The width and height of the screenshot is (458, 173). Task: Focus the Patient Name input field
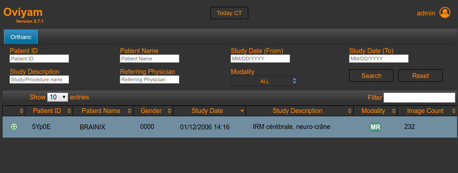(x=149, y=59)
